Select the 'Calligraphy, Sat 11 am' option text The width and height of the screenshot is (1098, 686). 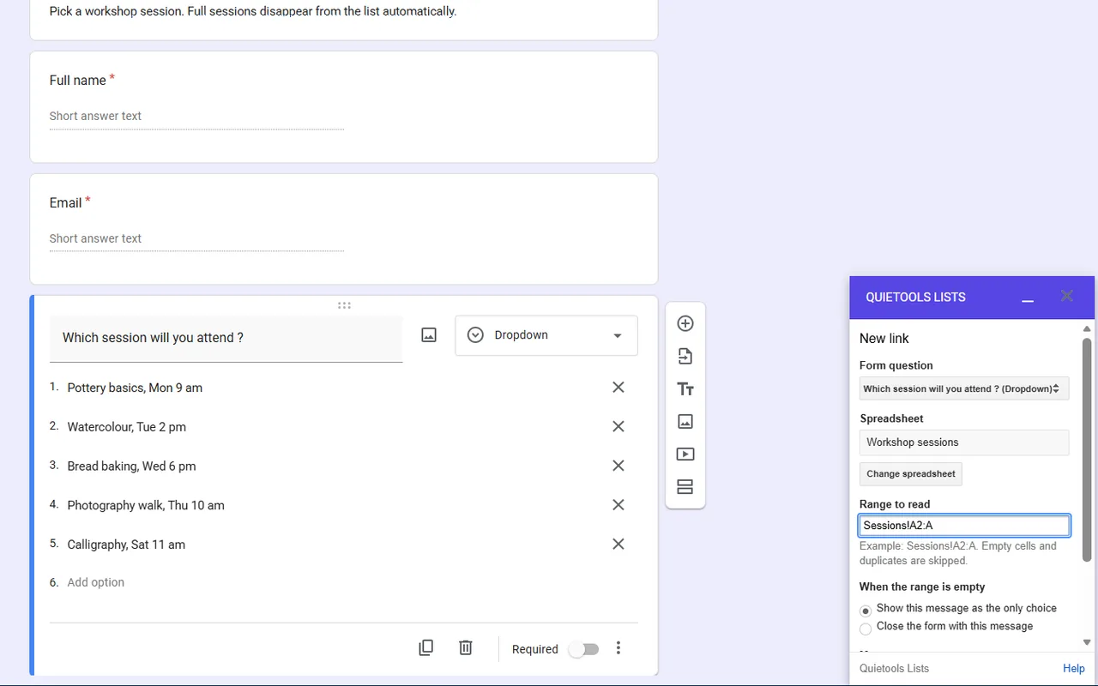point(126,545)
